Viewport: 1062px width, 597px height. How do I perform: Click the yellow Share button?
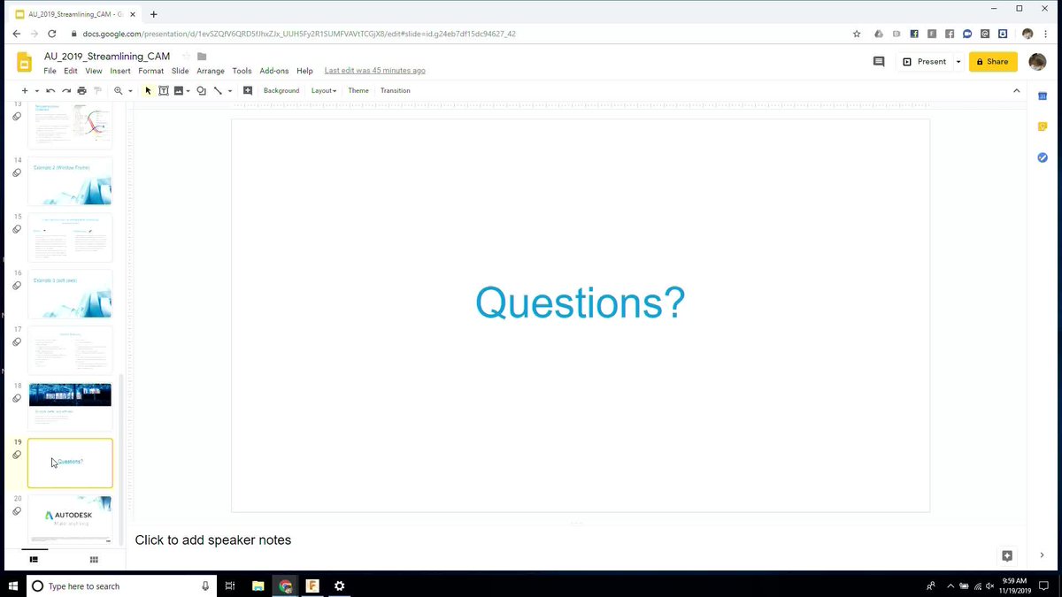992,61
